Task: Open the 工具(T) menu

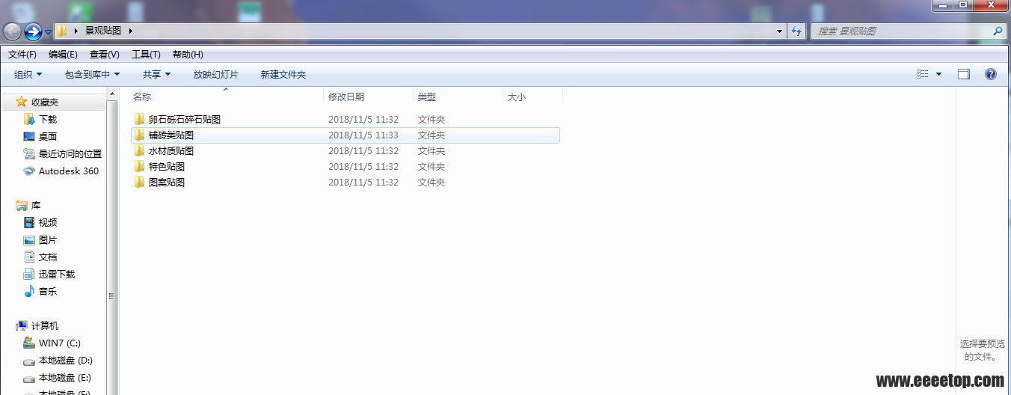Action: pyautogui.click(x=146, y=55)
